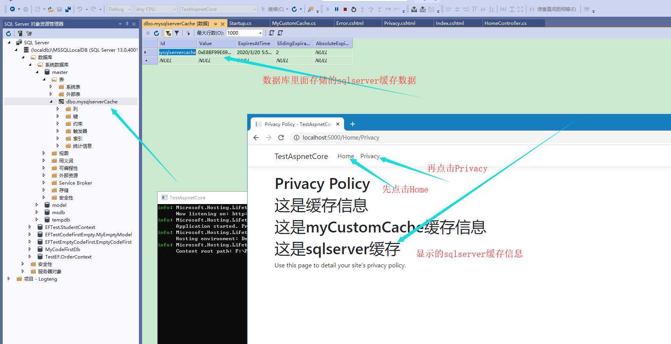Open the Any CPU platform dropdown

(x=156, y=9)
